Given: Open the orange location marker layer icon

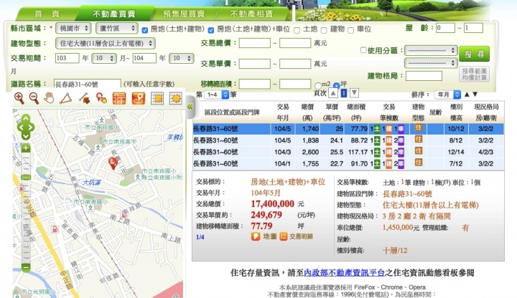Looking at the screenshot, I should [x=139, y=98].
